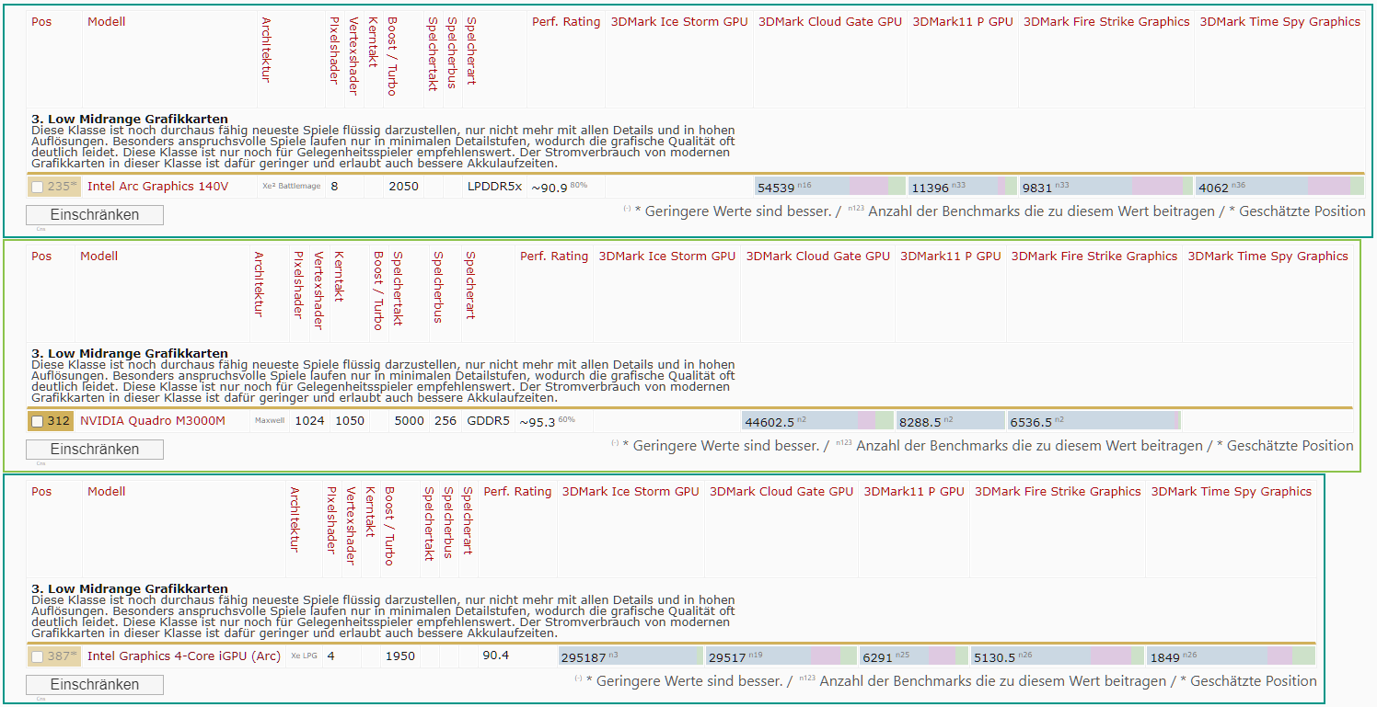Click the 11396 3DMark11 score bar
1377x707 pixels.
pos(963,187)
